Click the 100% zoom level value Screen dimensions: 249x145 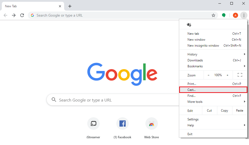(218, 75)
